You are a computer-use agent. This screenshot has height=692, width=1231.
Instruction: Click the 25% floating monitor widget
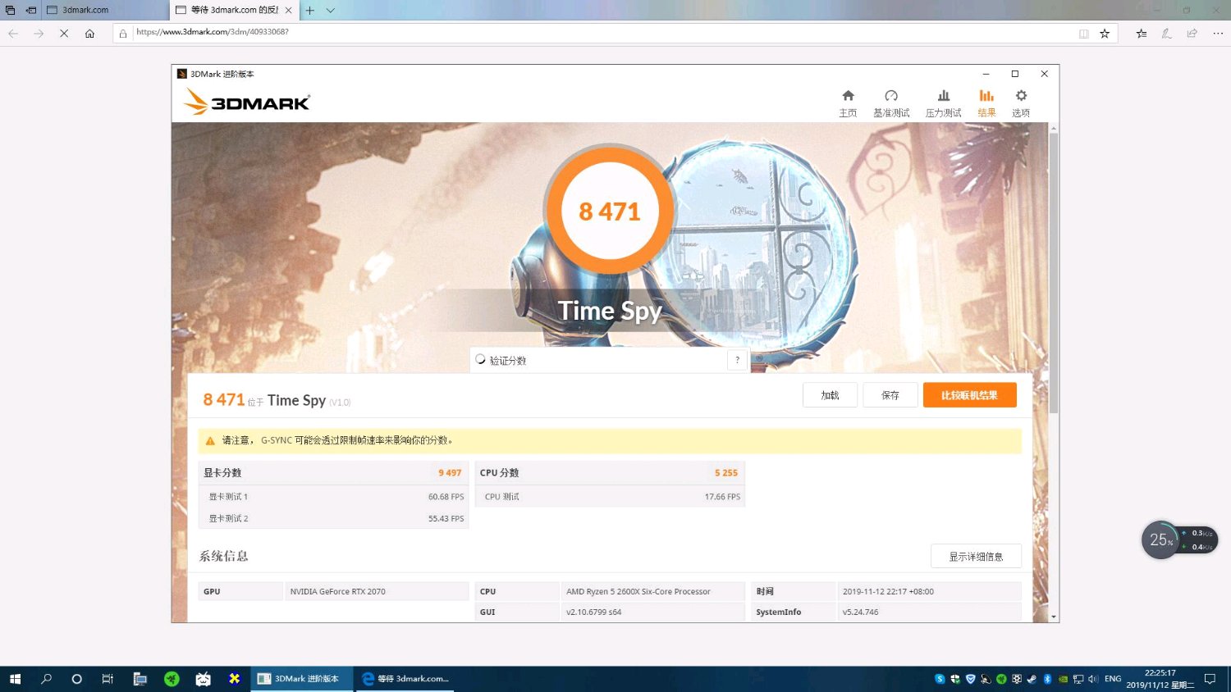click(1179, 540)
